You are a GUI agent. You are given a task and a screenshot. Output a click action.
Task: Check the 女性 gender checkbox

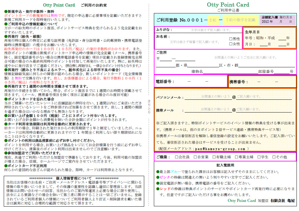point(231,44)
